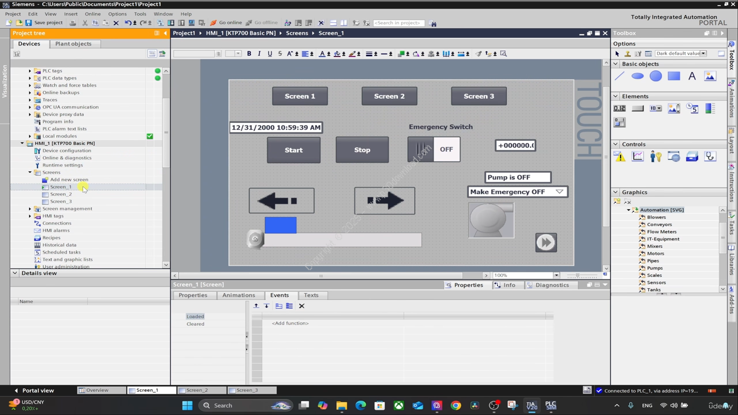
Task: Select the Button element in Toolbox
Action: tap(638, 108)
